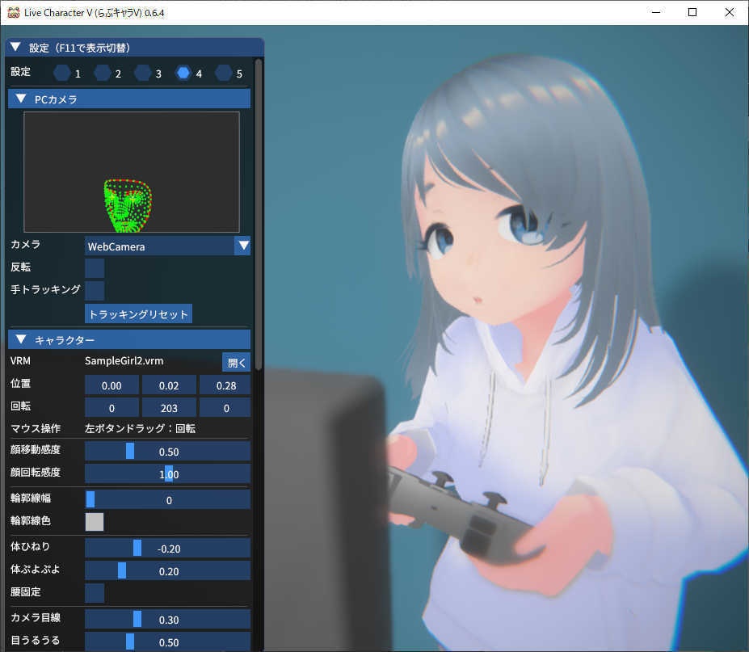Click 開く to load a VRM file
Viewport: 749px width, 652px height.
[x=236, y=361]
